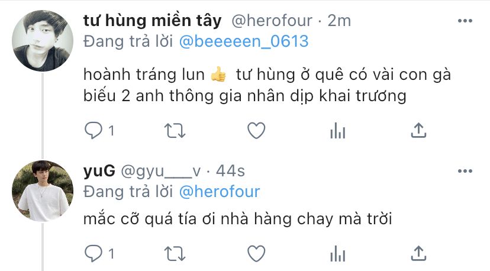Open the 44s timestamp on yuG's reply
The image size is (490, 271).
click(230, 171)
